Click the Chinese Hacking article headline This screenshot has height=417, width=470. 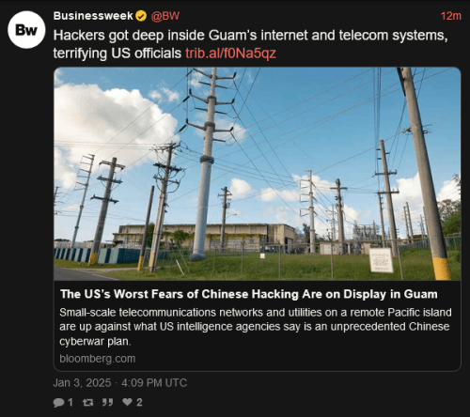[x=249, y=294]
